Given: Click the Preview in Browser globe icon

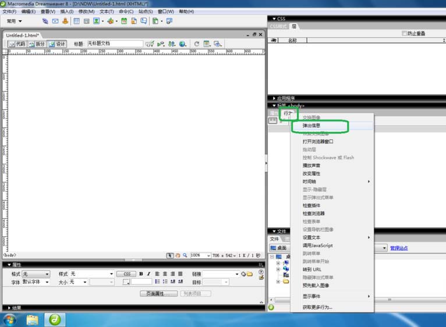Looking at the screenshot, I should click(182, 44).
